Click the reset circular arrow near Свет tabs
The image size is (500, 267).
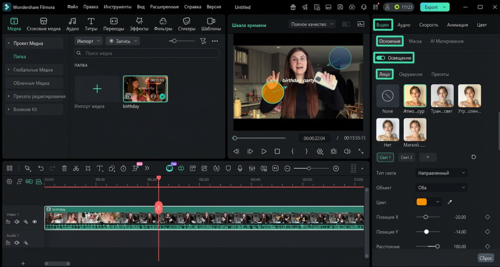pyautogui.click(x=473, y=157)
